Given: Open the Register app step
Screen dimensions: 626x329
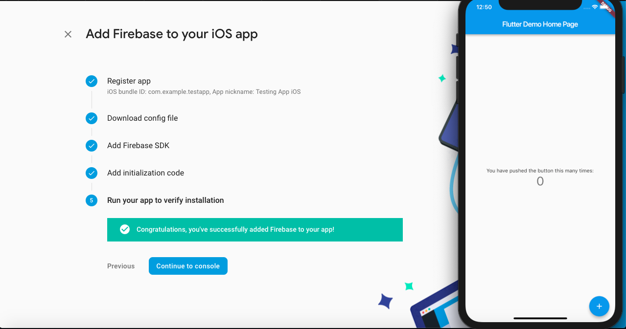Looking at the screenshot, I should [129, 81].
